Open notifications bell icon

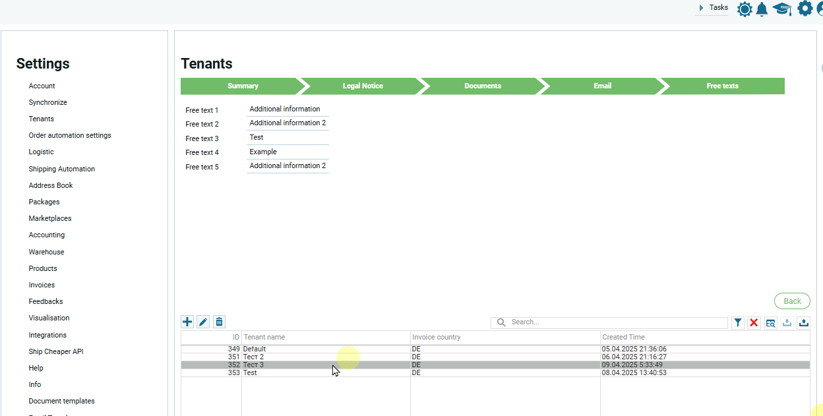pyautogui.click(x=762, y=9)
